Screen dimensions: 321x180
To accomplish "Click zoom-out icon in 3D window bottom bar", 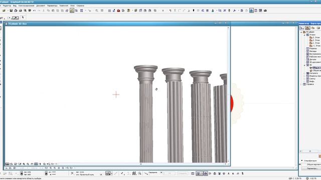I will 28,164.
